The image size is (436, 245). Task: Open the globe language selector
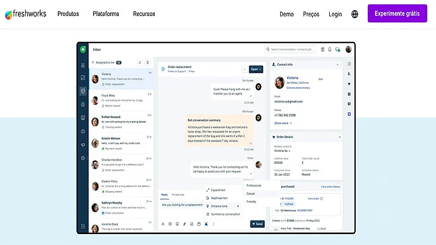click(355, 14)
